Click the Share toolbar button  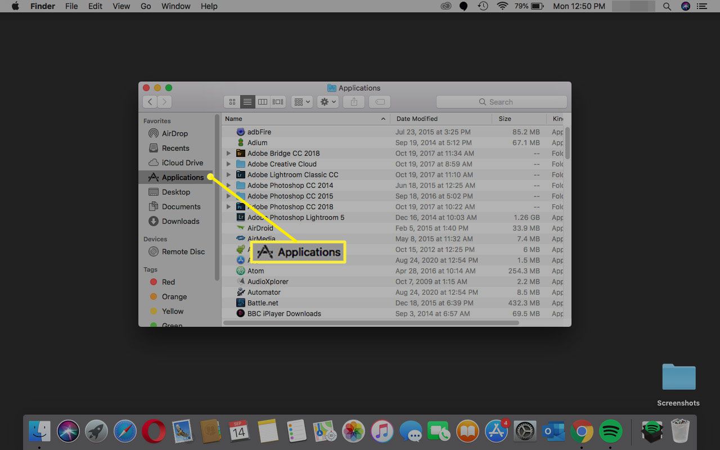pos(354,102)
